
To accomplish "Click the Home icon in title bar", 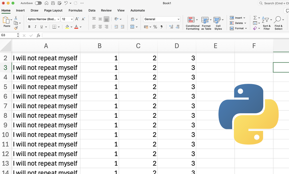I will [47, 3].
